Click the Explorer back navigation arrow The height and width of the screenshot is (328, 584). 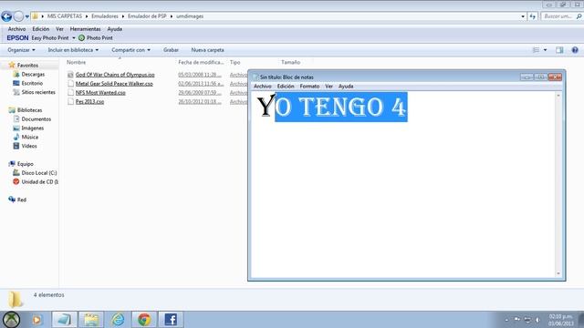(x=6, y=16)
